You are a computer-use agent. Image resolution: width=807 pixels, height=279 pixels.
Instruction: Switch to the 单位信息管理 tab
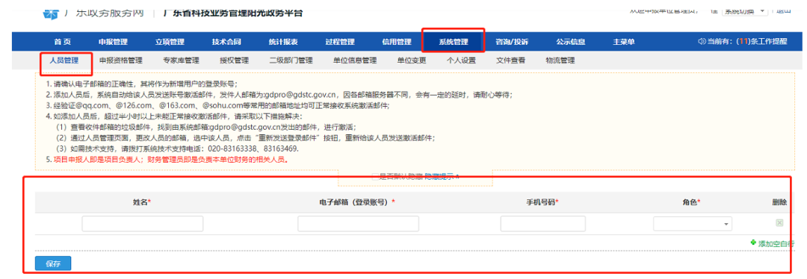[355, 60]
